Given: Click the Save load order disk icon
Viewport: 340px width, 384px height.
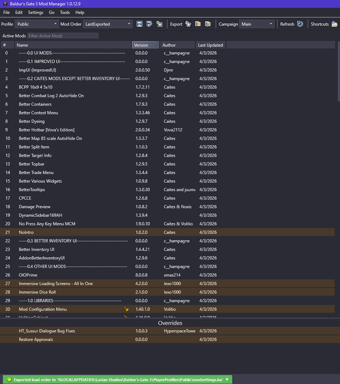Looking at the screenshot, I should click(140, 24).
